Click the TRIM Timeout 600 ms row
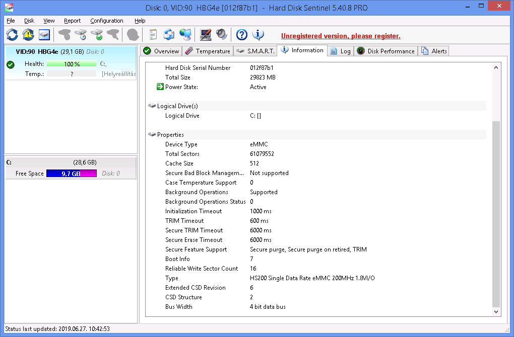This screenshot has width=514, height=337. (316, 220)
